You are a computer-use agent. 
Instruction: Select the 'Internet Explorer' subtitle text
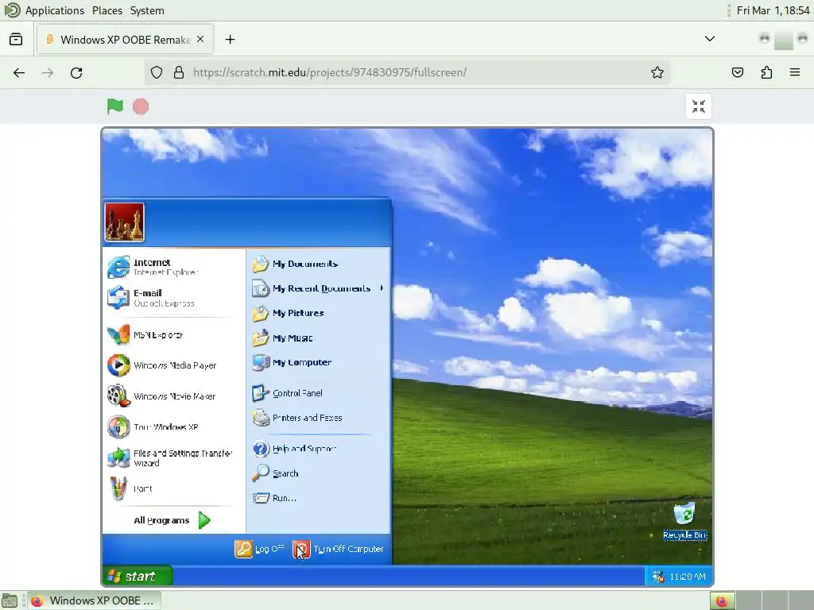click(x=165, y=272)
